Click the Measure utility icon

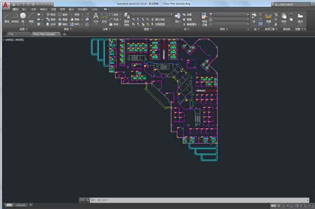point(269,18)
